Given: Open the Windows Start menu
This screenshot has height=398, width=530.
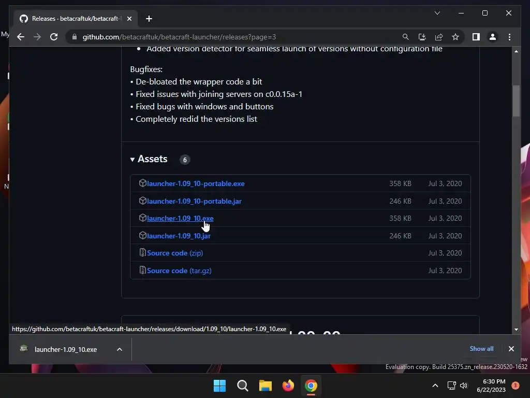Looking at the screenshot, I should click(219, 386).
